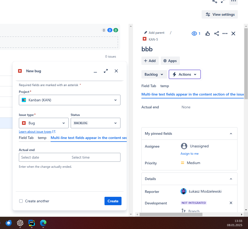This screenshot has height=229, width=248.
Task: Click reporter Łukasz Modzelewski
Action: [201, 191]
